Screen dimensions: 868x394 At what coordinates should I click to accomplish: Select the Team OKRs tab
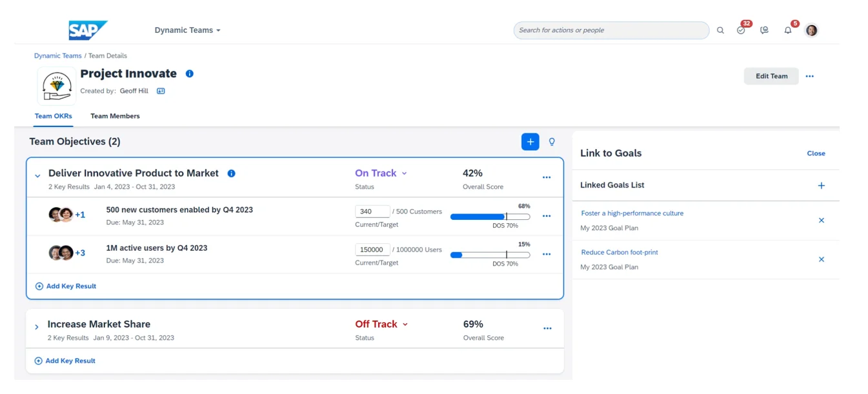[x=54, y=116]
